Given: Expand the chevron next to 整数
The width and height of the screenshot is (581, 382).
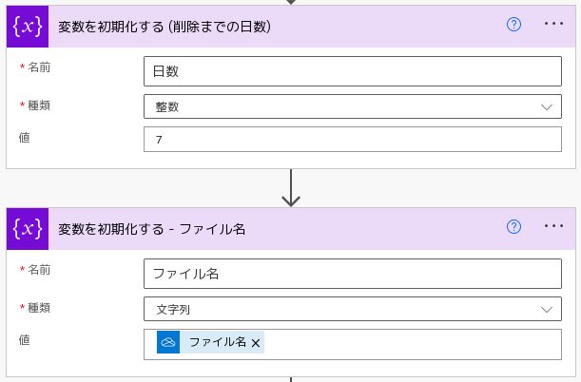Looking at the screenshot, I should (547, 107).
